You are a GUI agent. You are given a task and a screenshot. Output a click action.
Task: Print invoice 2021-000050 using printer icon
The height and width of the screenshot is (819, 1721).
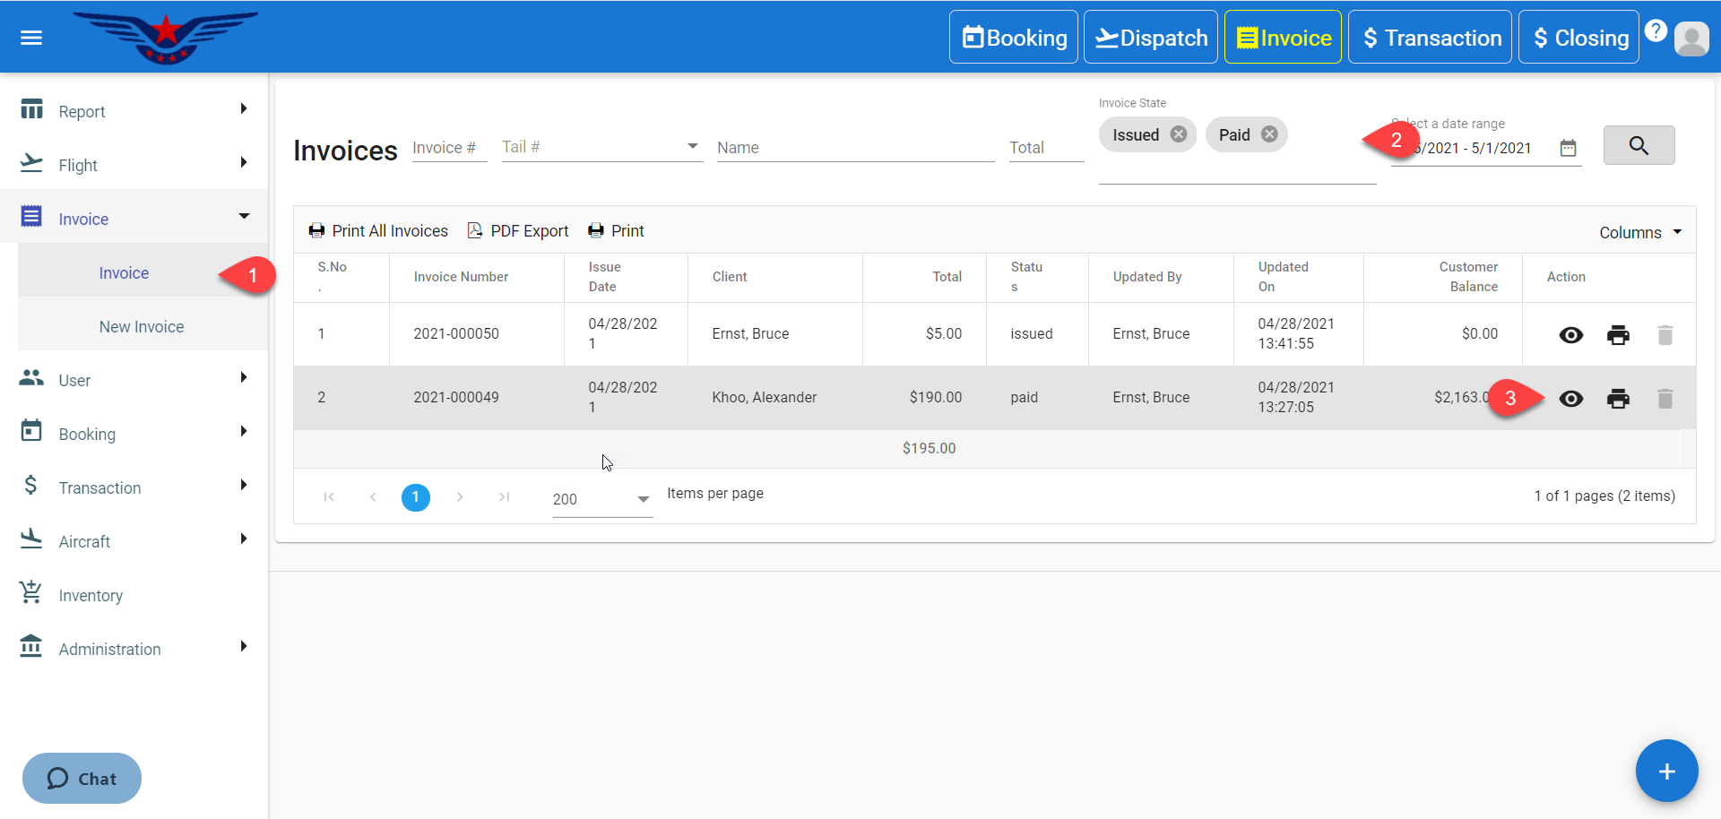coord(1618,335)
